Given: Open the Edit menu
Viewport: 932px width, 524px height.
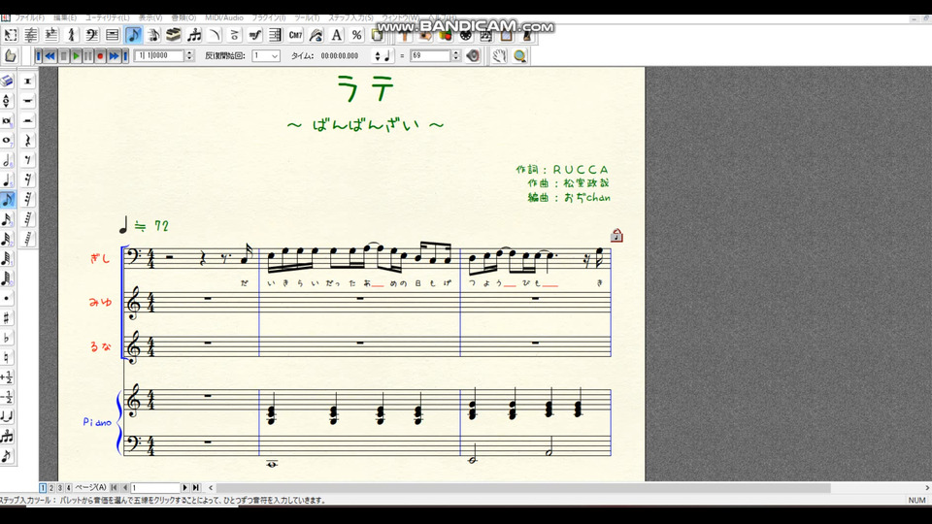Looking at the screenshot, I should pyautogui.click(x=65, y=17).
